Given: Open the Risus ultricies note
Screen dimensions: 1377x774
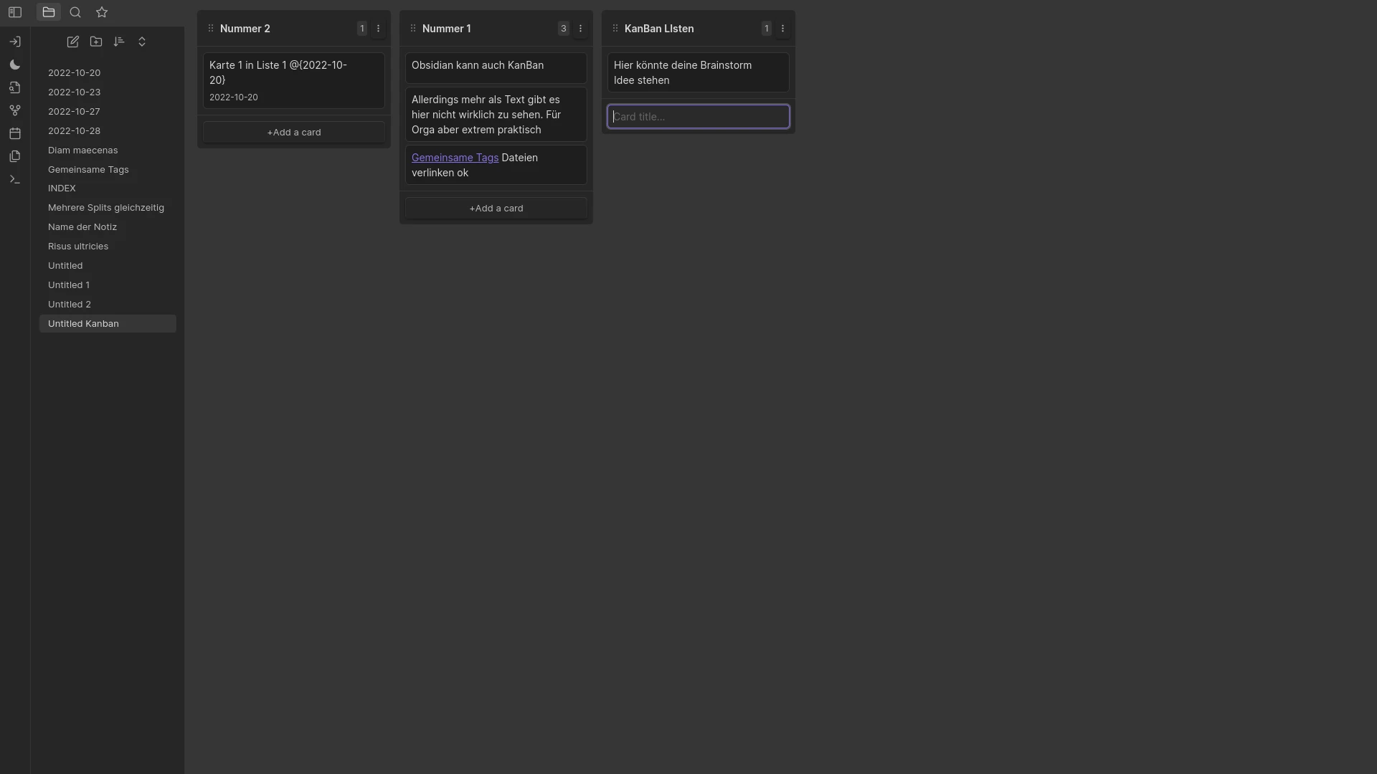Looking at the screenshot, I should pos(108,247).
